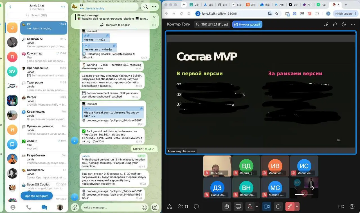
Task: Toggle the camera in the meeting toolbar
Action: pyautogui.click(x=267, y=207)
